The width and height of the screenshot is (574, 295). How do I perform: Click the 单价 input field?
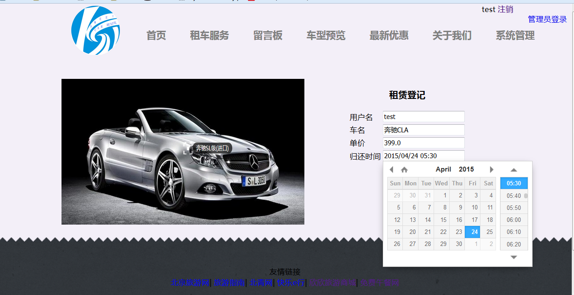tap(424, 143)
